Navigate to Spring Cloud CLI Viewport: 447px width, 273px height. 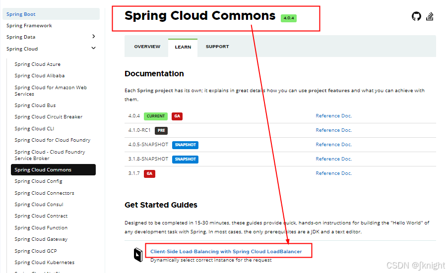(x=34, y=129)
